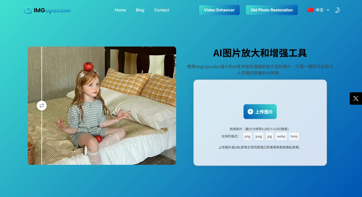This screenshot has width=362, height=197.
Task: Open the Video Enhancer tool
Action: tap(219, 10)
